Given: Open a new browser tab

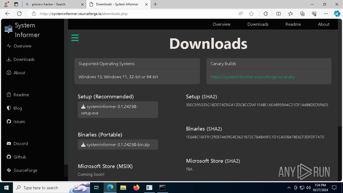Looking at the screenshot, I should (155, 4).
